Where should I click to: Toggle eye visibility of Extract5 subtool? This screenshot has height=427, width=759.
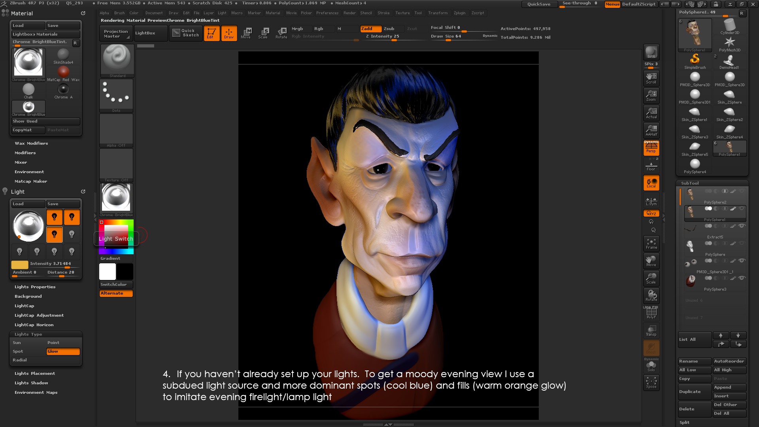click(x=742, y=226)
